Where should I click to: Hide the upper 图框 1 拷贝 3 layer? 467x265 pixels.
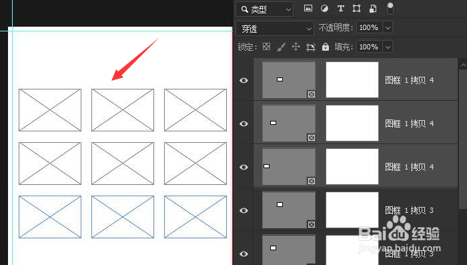[x=244, y=210]
